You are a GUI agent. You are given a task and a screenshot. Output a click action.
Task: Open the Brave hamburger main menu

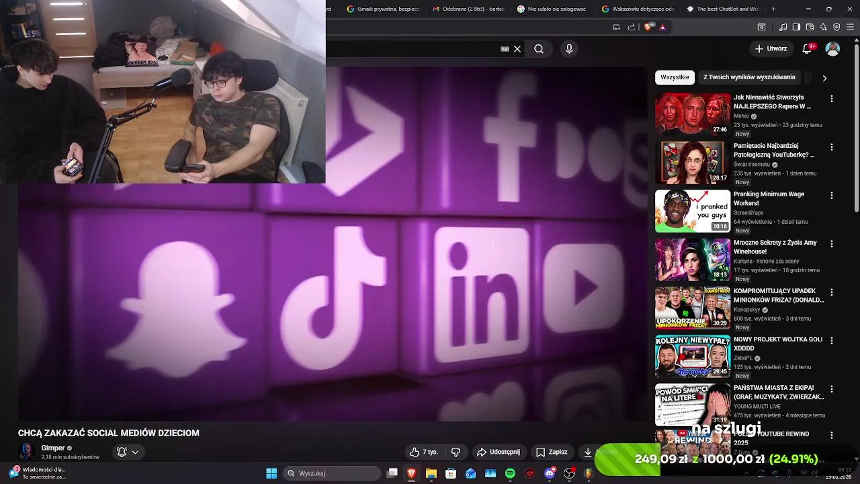pos(851,27)
